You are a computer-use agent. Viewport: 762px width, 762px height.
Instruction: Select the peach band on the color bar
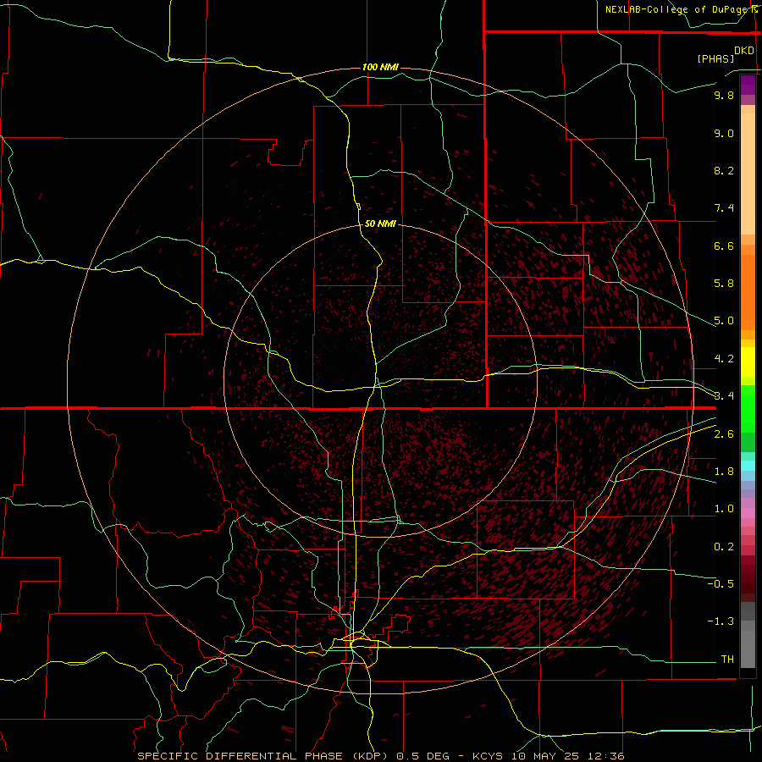(748, 174)
